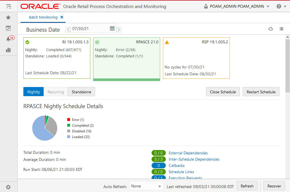Click warning triangle on RSP tile
290x192 pixels.
click(167, 42)
